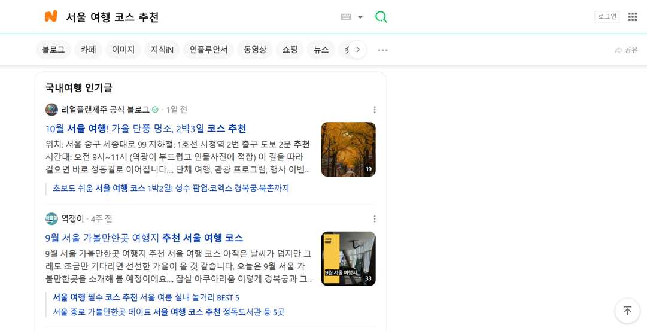Image resolution: width=647 pixels, height=331 pixels.
Task: Open the 10월 서울 여행 가을 단풍 article
Action: pos(146,129)
